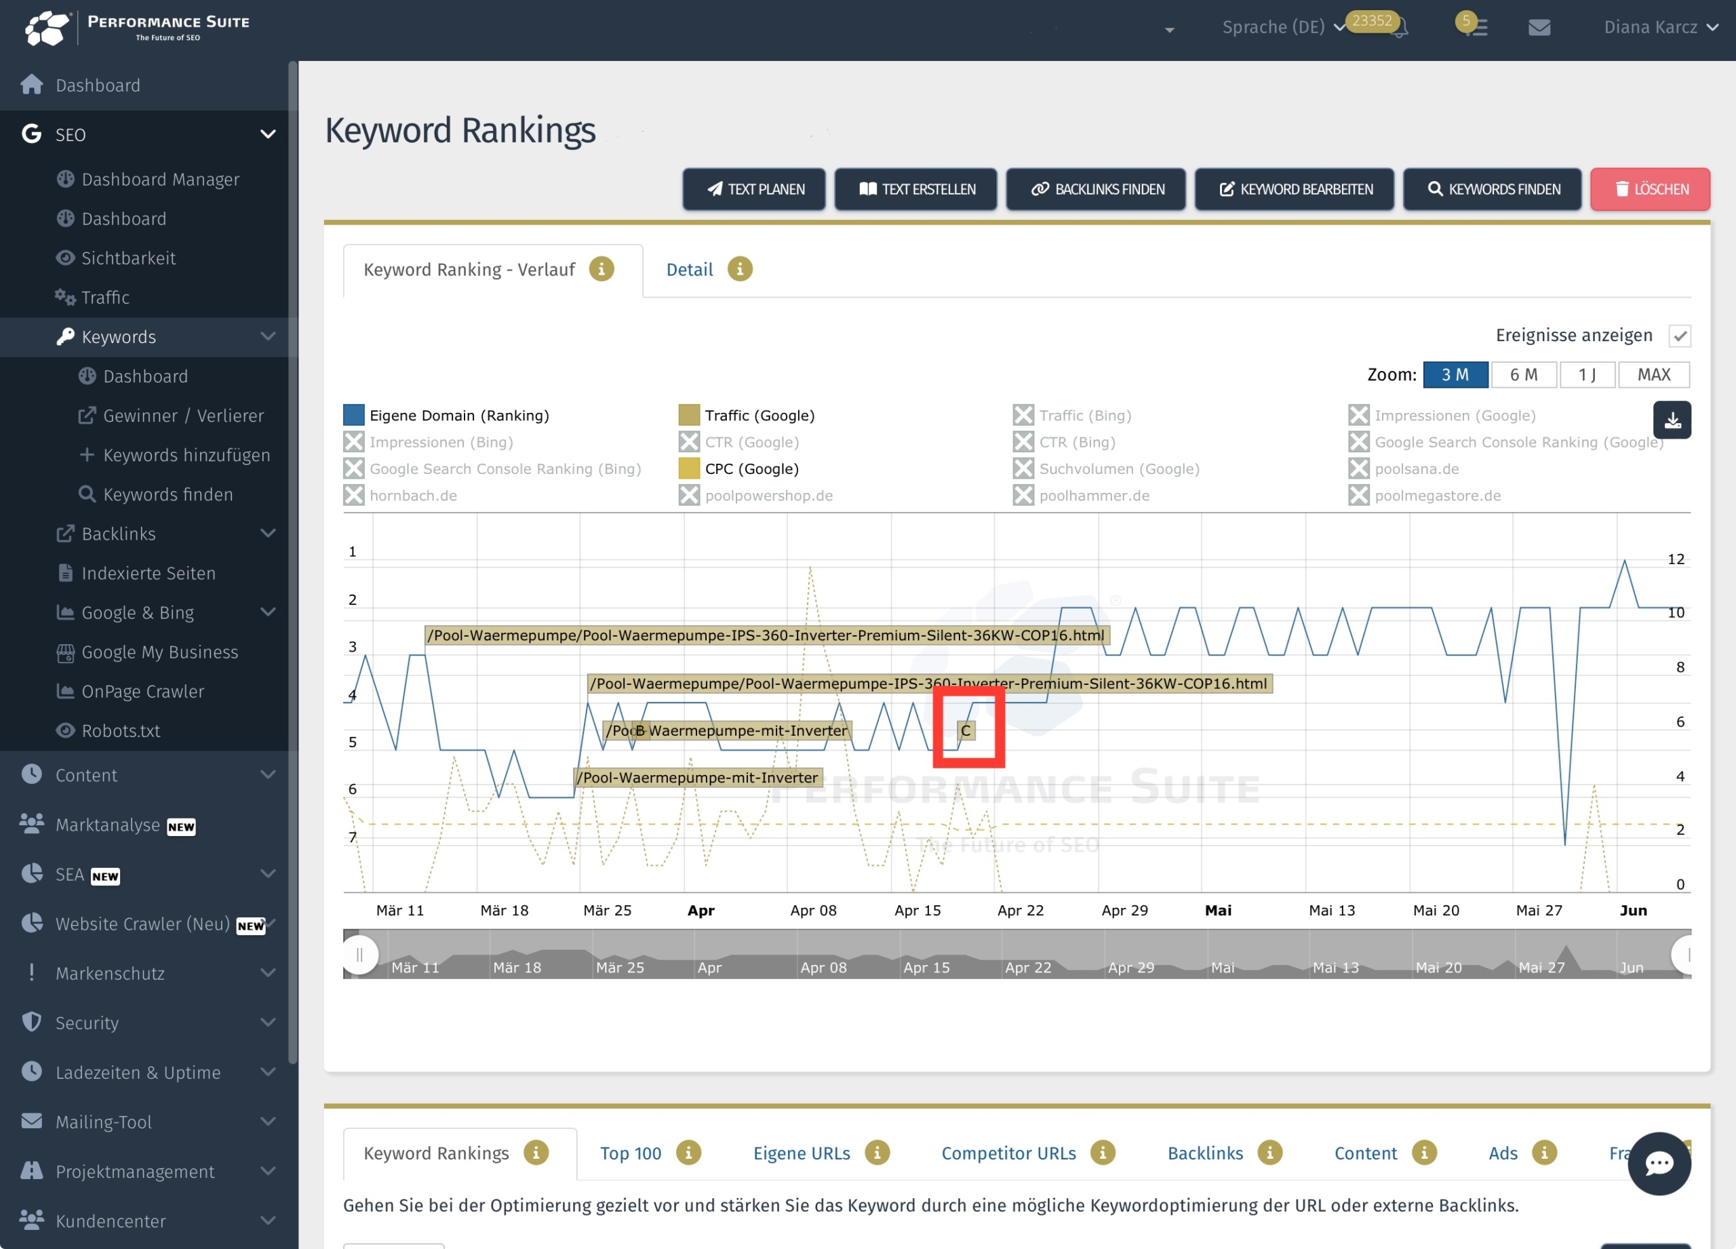Click info icon beside Content tab

tap(1423, 1153)
